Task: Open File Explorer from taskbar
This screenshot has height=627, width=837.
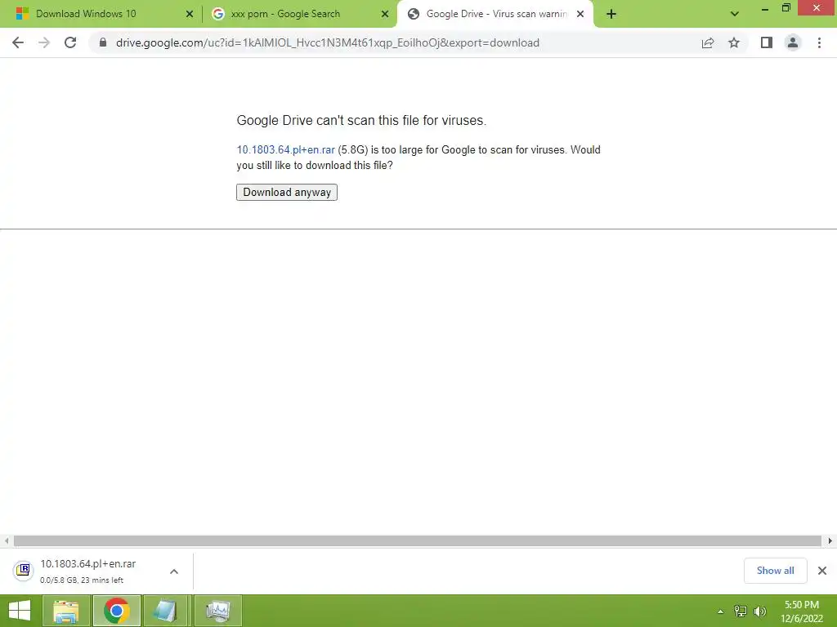Action: pyautogui.click(x=66, y=611)
